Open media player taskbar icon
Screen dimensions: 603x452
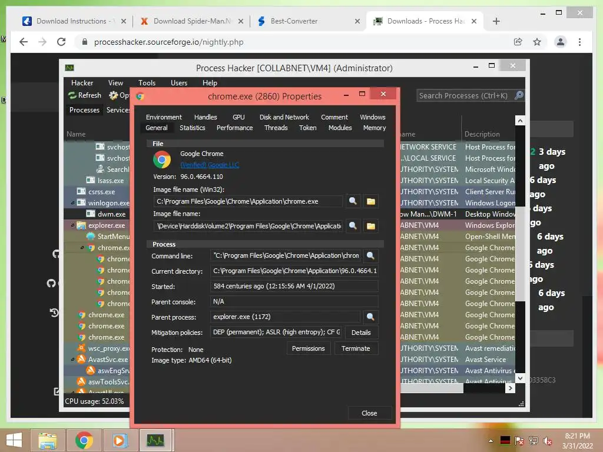(x=120, y=440)
